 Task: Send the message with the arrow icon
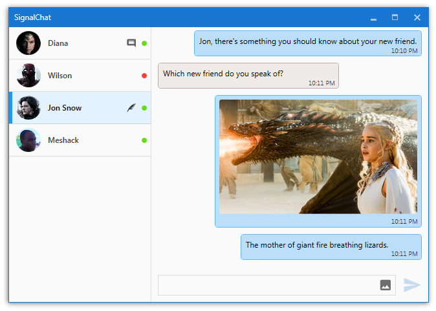coord(412,285)
